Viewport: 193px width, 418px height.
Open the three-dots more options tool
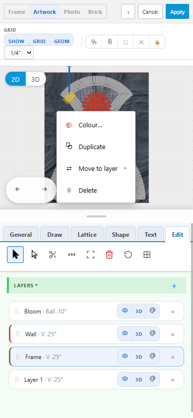click(72, 255)
